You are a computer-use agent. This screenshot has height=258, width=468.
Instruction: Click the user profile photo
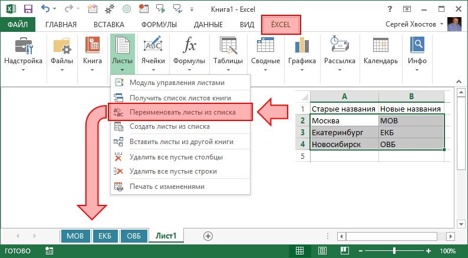tap(454, 24)
